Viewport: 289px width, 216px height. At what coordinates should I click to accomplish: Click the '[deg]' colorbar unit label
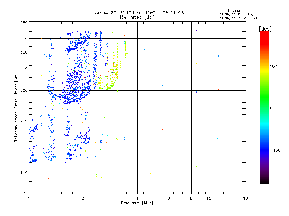(265, 29)
